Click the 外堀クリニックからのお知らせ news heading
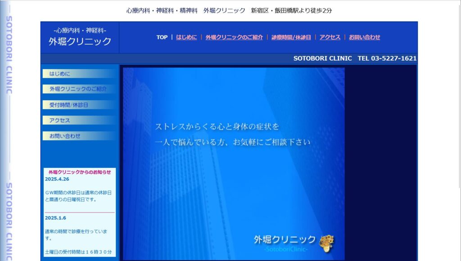Screen dimensions: 461x261 click(x=80, y=172)
